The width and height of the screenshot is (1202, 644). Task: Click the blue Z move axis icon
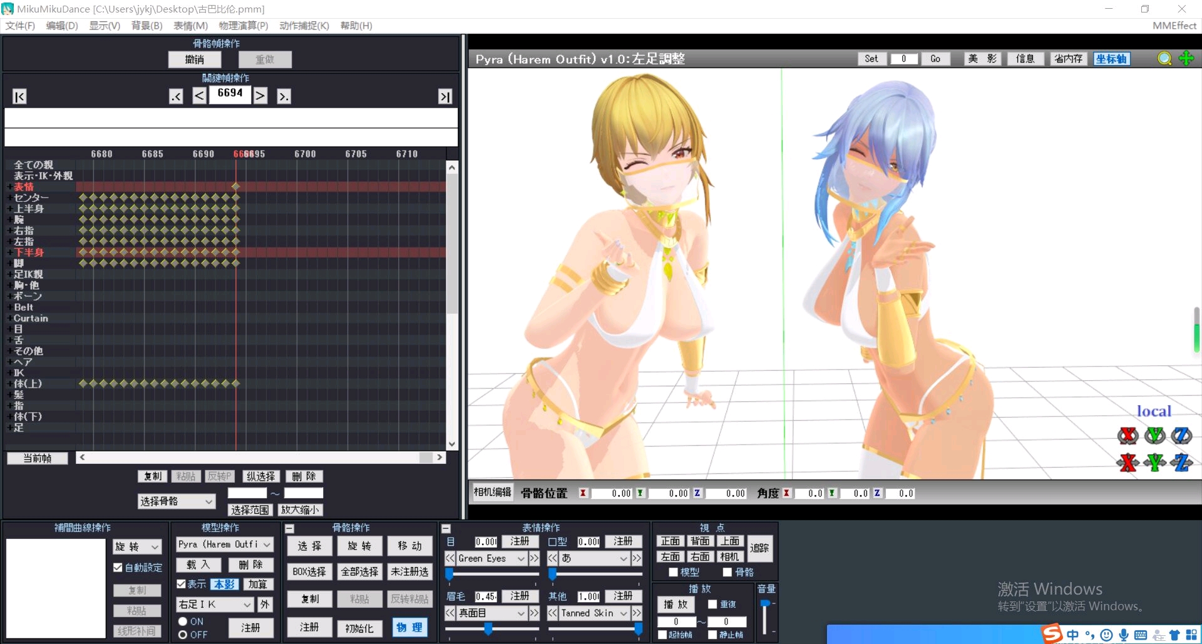coord(1181,463)
